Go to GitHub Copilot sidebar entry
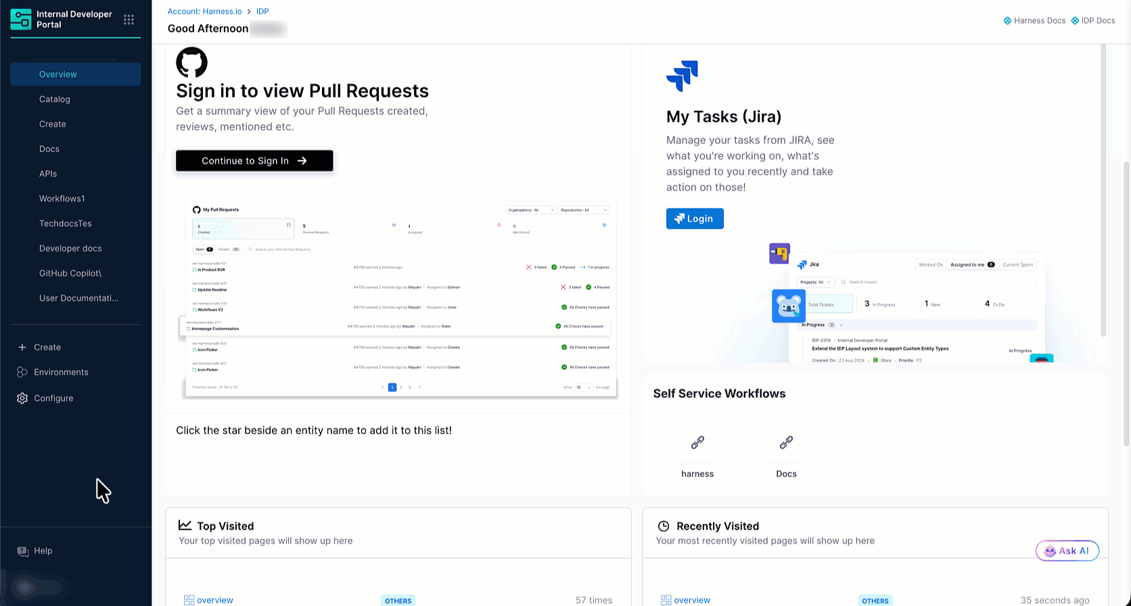 click(70, 273)
